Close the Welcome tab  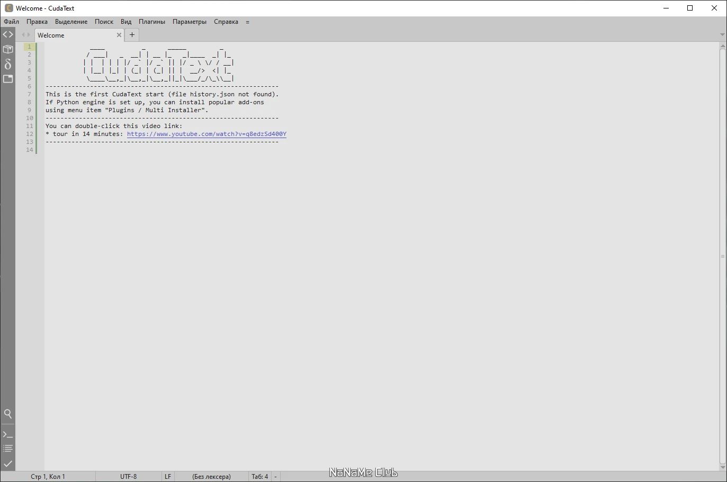point(119,35)
